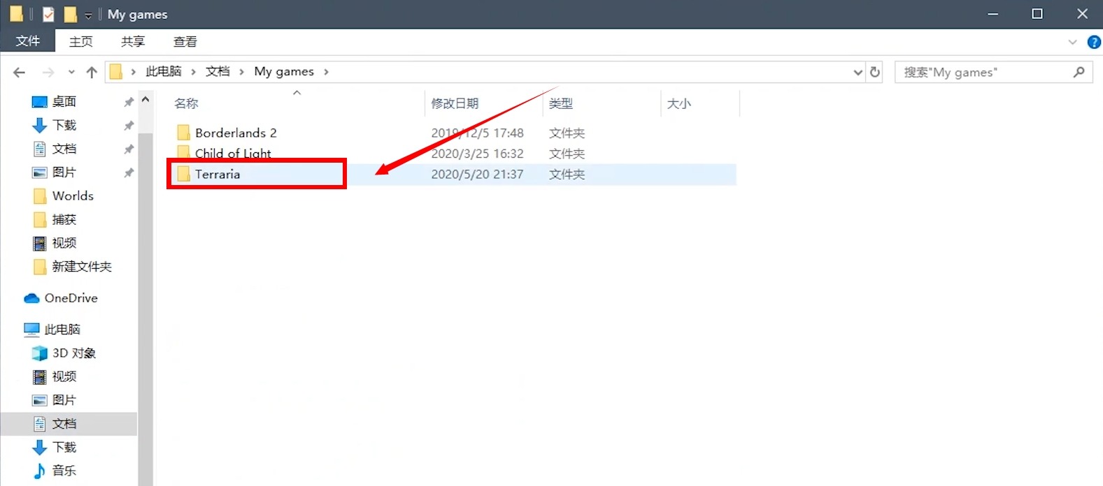Click the search magnifier icon
The width and height of the screenshot is (1103, 486).
pyautogui.click(x=1079, y=72)
